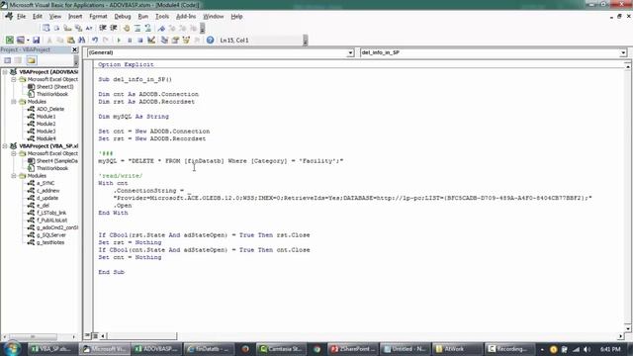Image resolution: width=633 pixels, height=356 pixels.
Task: Open the View menu
Action: coord(55,17)
